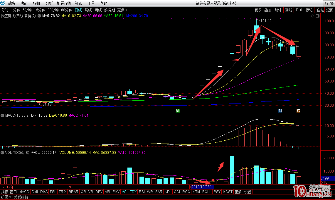This screenshot has height=200, width=335.
Task: Select the VR indicator tab
Action: click(91, 192)
